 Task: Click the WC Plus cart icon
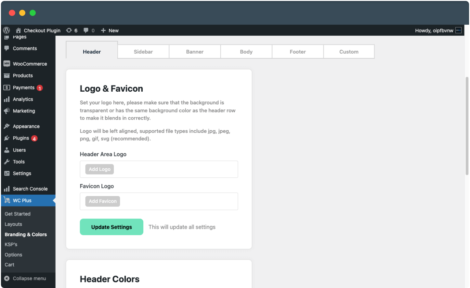pos(7,200)
